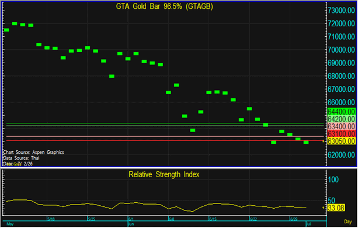The width and height of the screenshot is (358, 228).
Task: Select the light green 64200.00 price label
Action: coord(341,119)
